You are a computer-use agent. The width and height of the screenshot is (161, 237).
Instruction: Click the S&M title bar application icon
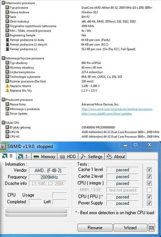tap(3, 146)
